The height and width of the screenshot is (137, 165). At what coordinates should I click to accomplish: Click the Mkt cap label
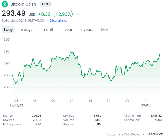pyautogui.click(x=69, y=116)
